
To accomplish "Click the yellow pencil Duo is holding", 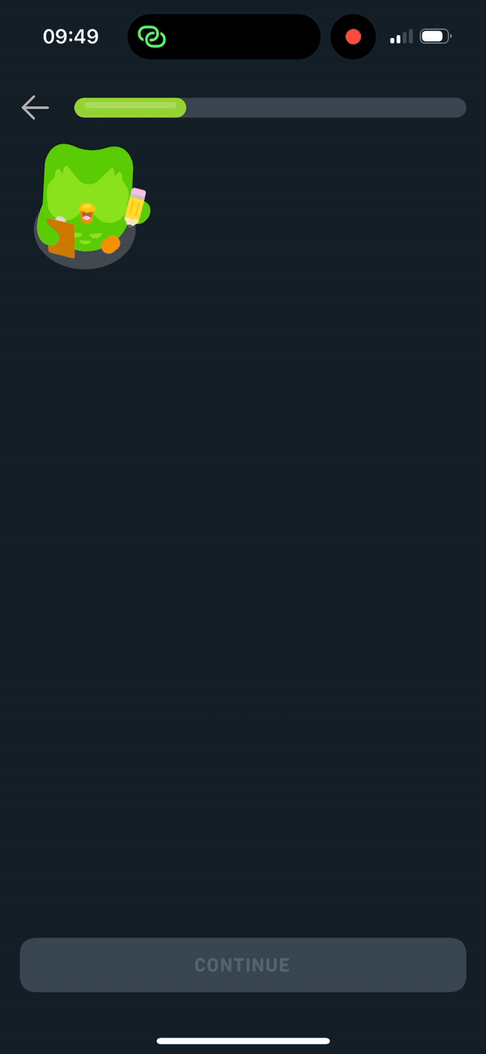I will point(134,206).
